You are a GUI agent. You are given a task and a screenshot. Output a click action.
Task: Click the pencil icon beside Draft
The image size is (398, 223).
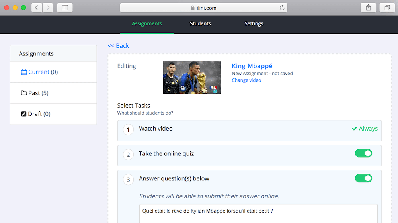pos(24,114)
